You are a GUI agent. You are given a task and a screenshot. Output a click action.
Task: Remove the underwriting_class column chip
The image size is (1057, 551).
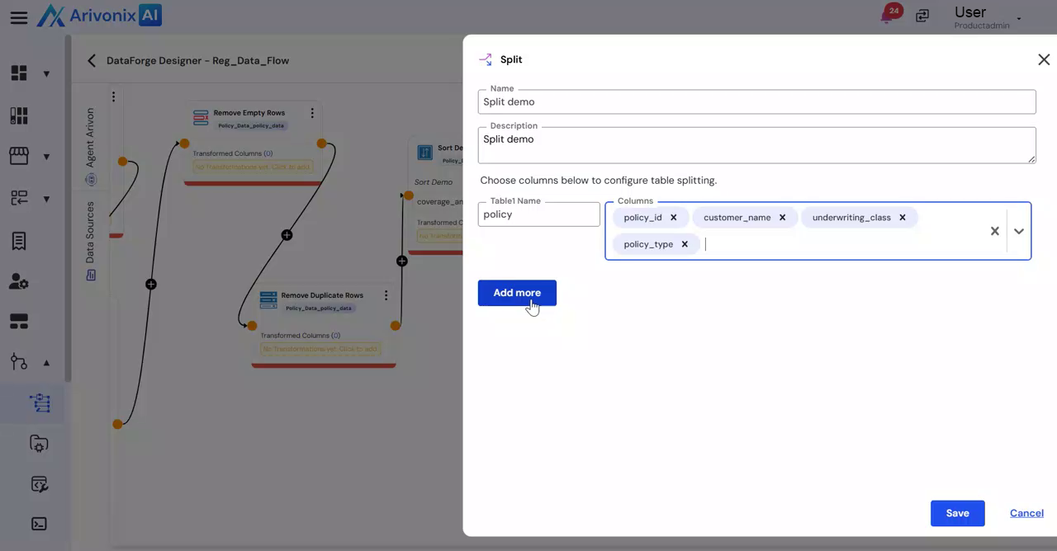point(902,218)
